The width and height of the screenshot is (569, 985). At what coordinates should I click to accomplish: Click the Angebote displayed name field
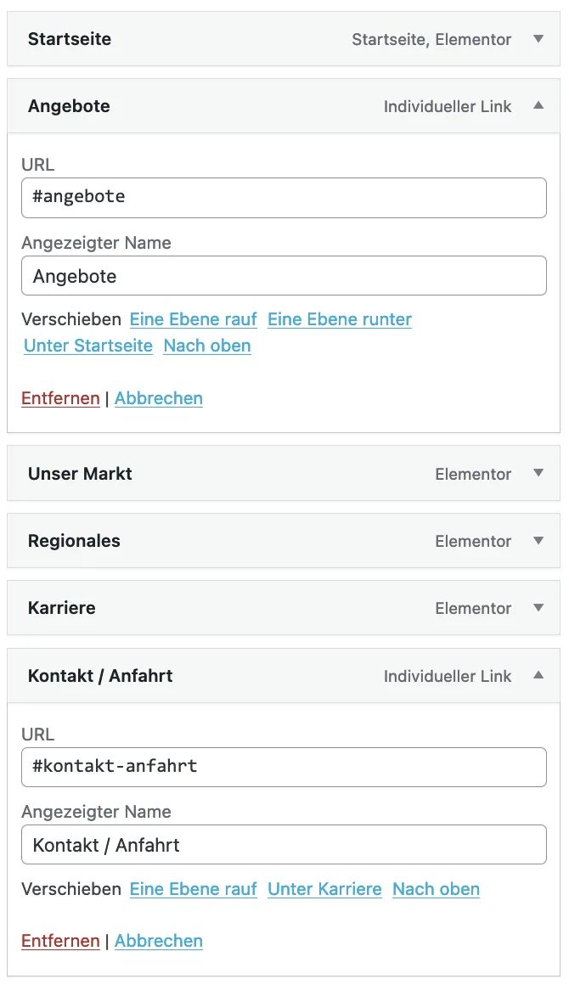(x=284, y=276)
